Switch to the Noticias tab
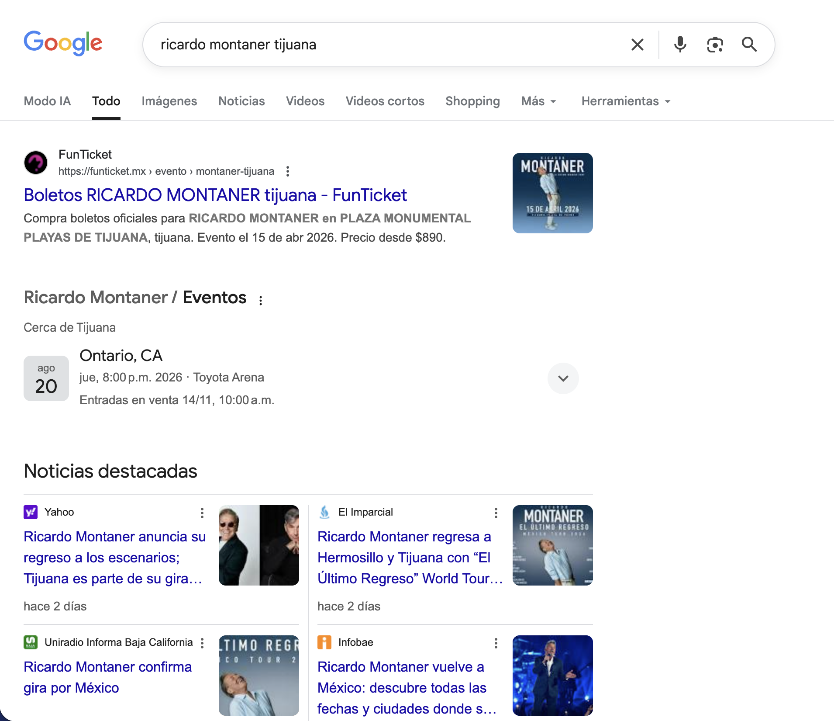 pyautogui.click(x=241, y=101)
